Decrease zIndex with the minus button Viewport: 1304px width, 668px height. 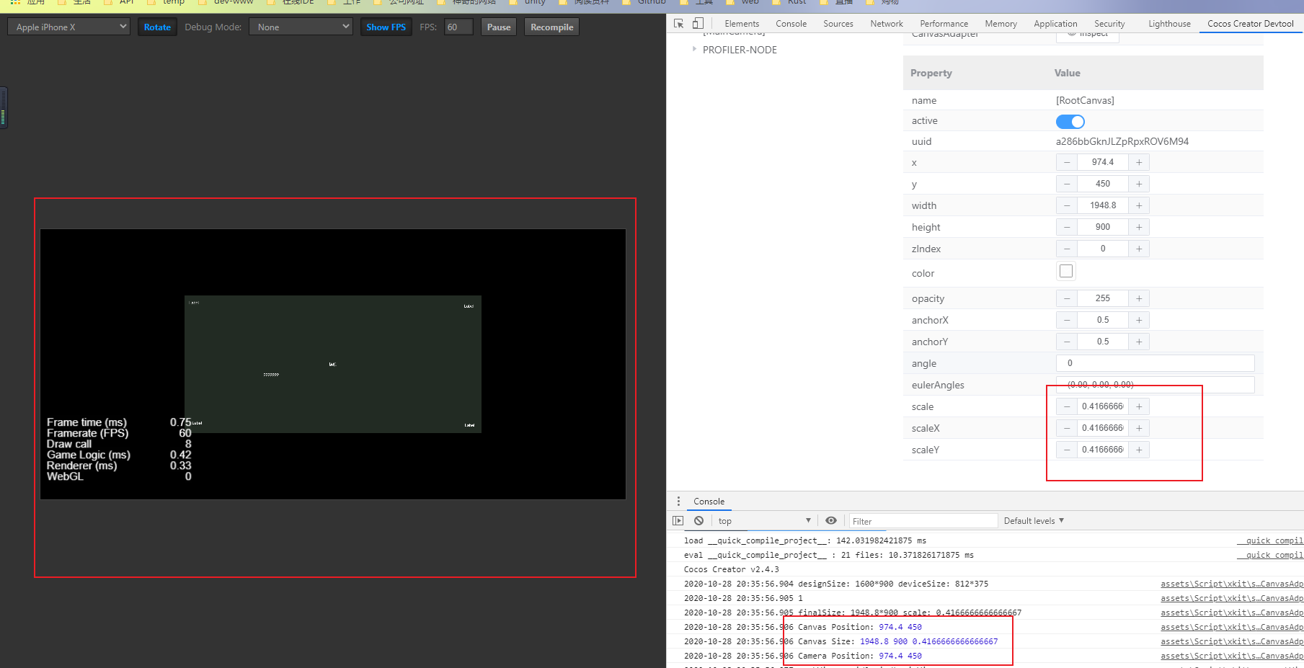1067,249
